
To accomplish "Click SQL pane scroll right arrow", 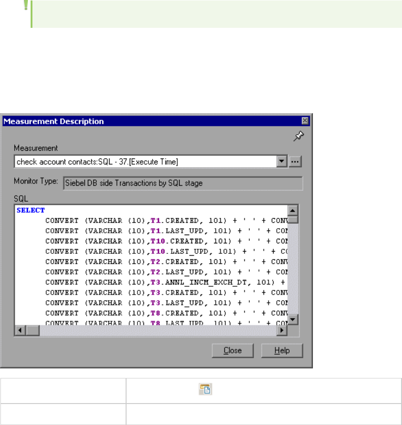I will point(282,331).
